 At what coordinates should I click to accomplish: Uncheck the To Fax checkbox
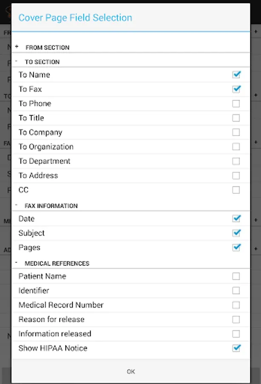pos(236,89)
